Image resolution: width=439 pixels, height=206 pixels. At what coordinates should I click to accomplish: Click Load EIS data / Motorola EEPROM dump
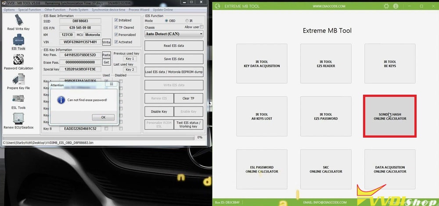click(174, 72)
